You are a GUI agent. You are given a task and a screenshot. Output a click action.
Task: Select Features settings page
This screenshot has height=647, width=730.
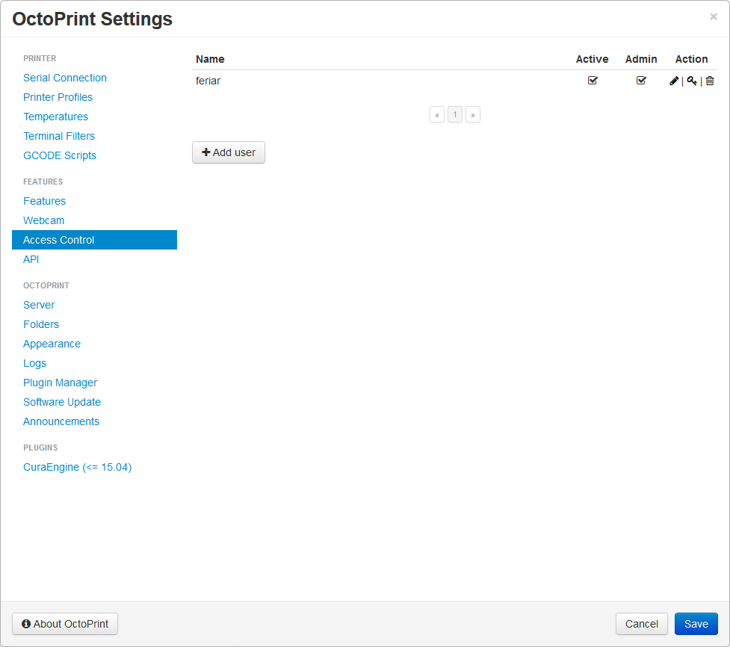tap(44, 201)
